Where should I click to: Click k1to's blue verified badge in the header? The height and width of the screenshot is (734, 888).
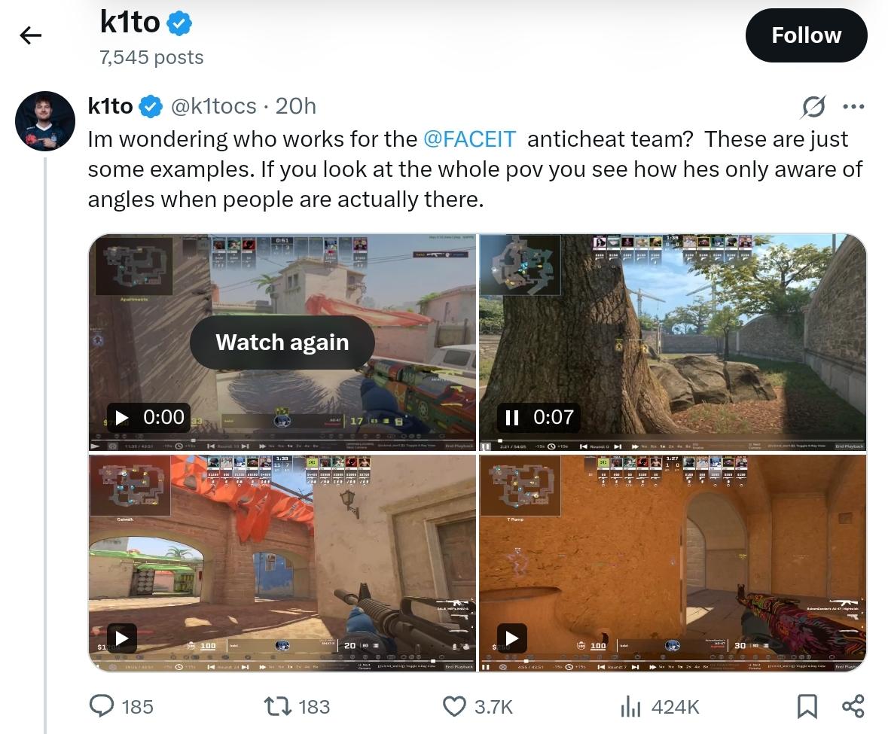(179, 24)
